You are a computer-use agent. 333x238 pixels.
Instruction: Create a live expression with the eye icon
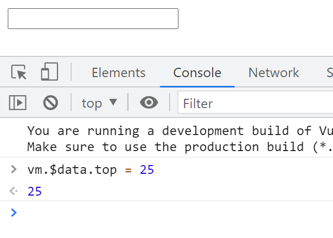tap(149, 103)
